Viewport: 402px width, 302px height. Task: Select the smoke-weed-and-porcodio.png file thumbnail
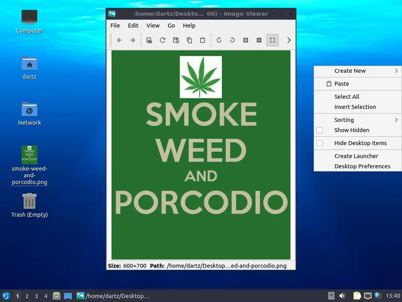[29, 155]
